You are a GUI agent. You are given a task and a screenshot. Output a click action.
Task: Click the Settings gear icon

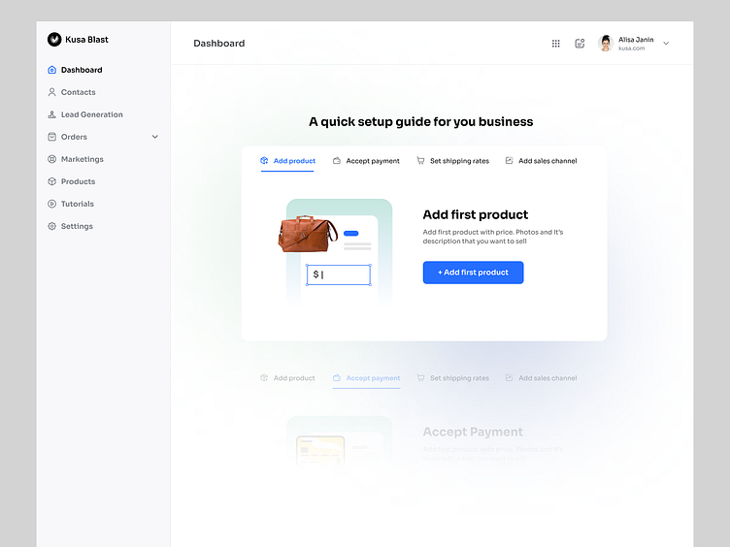(x=52, y=226)
